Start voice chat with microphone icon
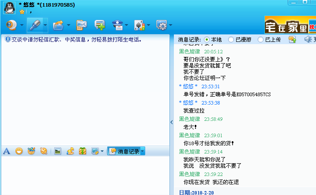 pos(35,25)
